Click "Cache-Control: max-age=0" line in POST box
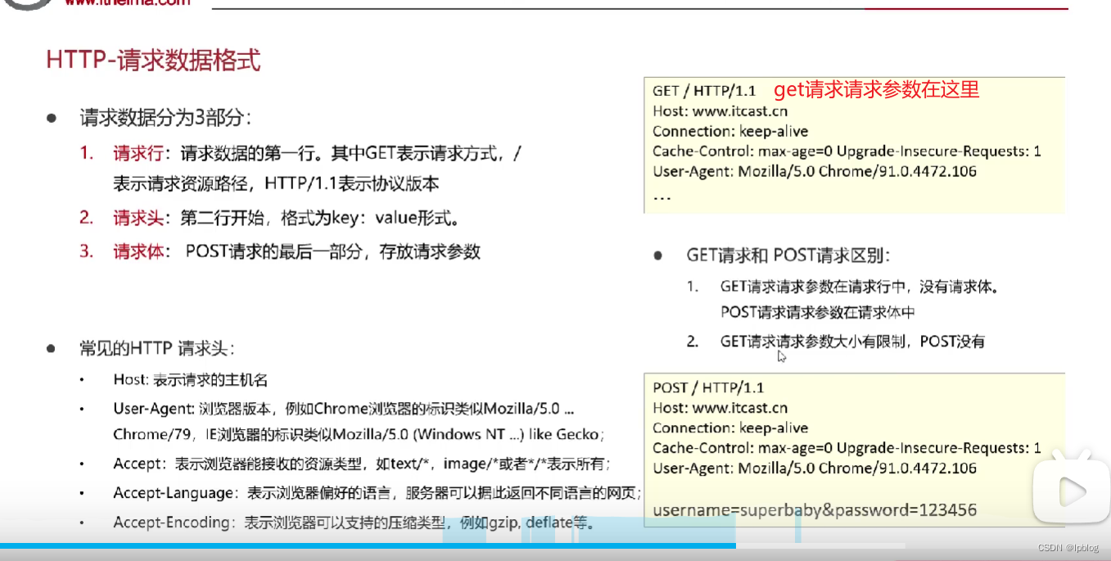This screenshot has width=1111, height=561. 847,448
